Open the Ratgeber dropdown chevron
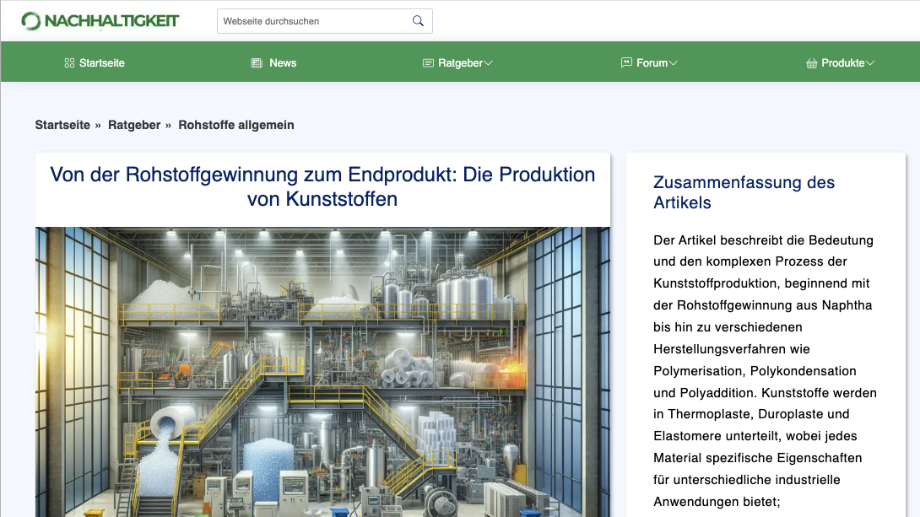 [488, 62]
